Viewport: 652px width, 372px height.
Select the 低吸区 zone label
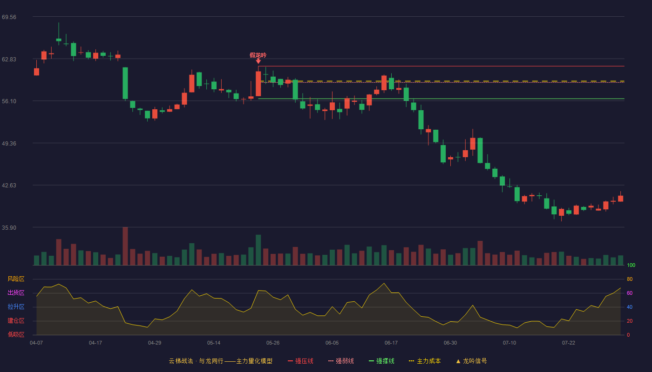tap(16, 335)
